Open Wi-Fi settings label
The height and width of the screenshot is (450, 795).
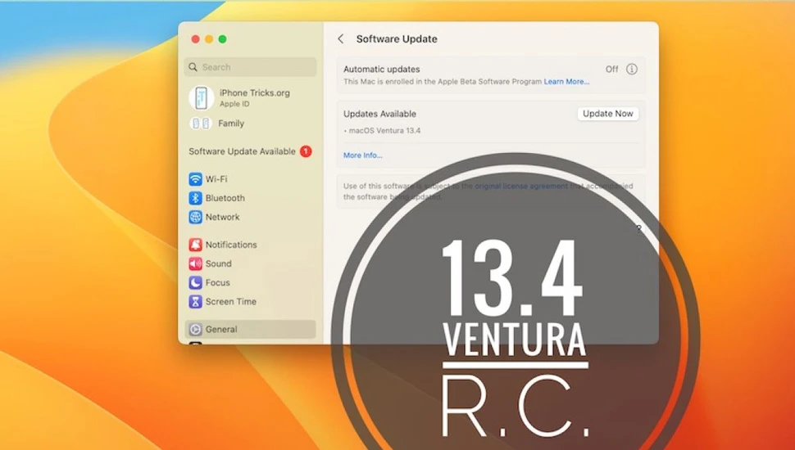click(x=216, y=179)
